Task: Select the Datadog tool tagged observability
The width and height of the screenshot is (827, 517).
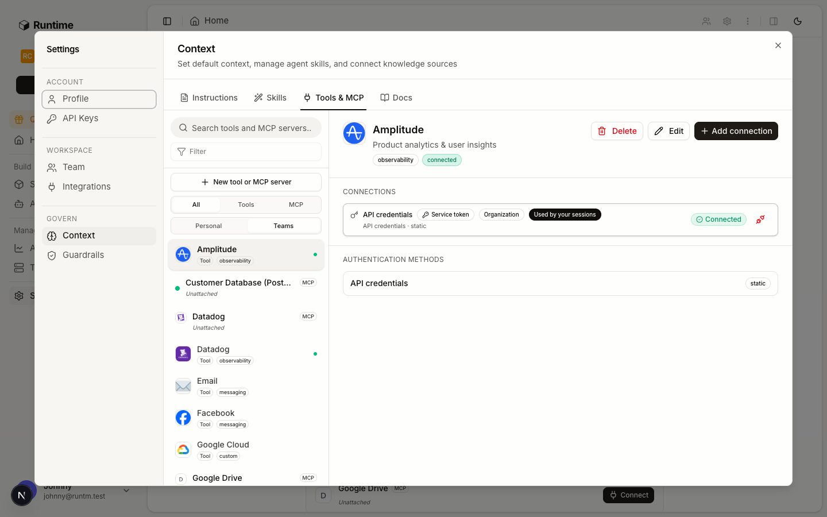Action: [x=246, y=354]
